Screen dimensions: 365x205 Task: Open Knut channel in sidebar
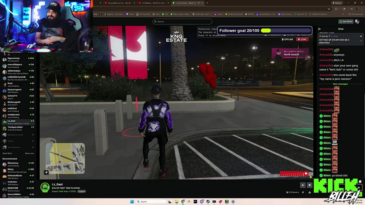(19, 85)
